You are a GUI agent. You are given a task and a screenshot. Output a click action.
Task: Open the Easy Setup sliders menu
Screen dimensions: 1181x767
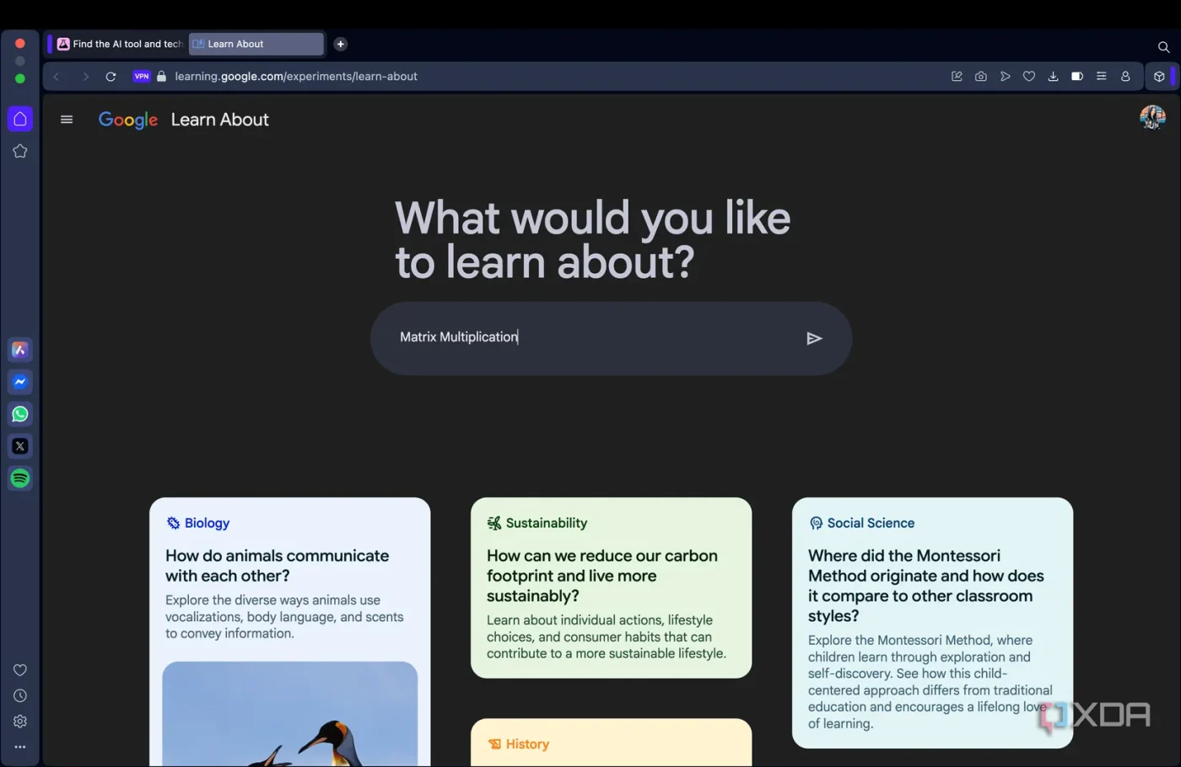click(x=1101, y=77)
